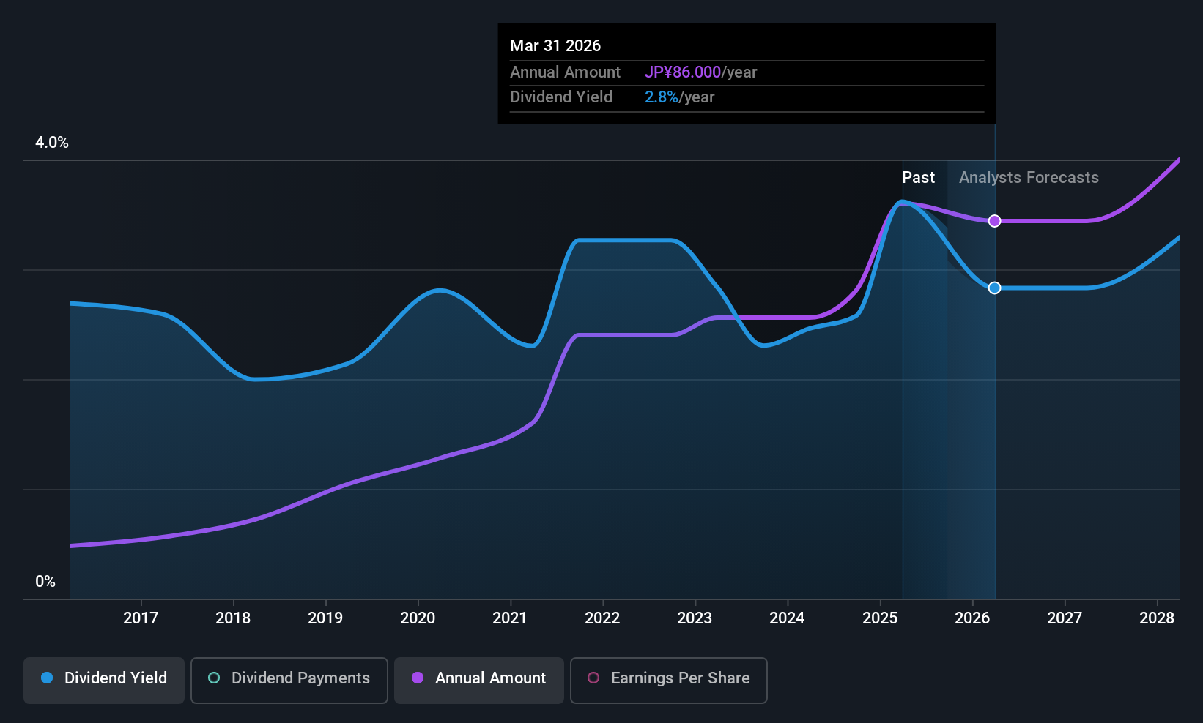The image size is (1203, 723).
Task: Select the 2023 x-axis year label
Action: tap(695, 618)
